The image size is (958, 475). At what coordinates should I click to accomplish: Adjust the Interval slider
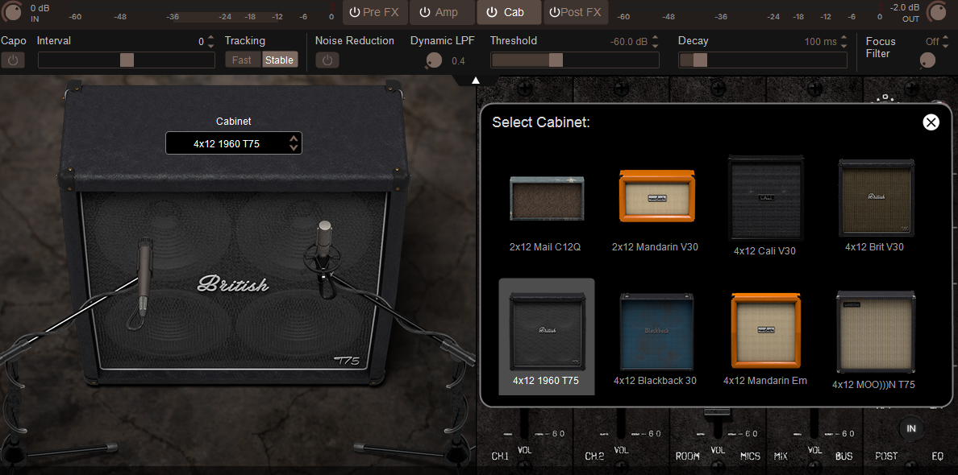point(127,60)
